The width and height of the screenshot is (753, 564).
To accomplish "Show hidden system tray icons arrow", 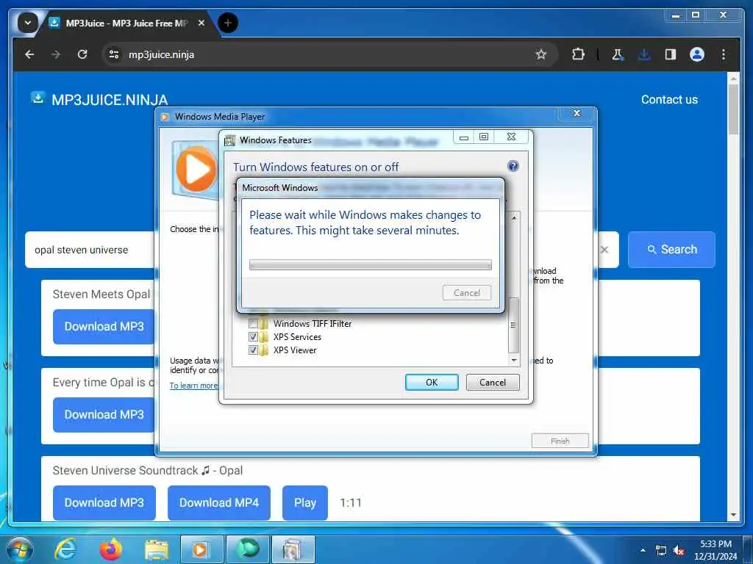I will tap(643, 549).
